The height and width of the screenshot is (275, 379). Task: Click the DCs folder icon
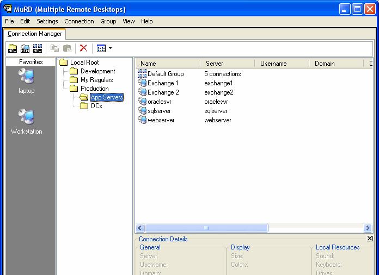point(84,106)
